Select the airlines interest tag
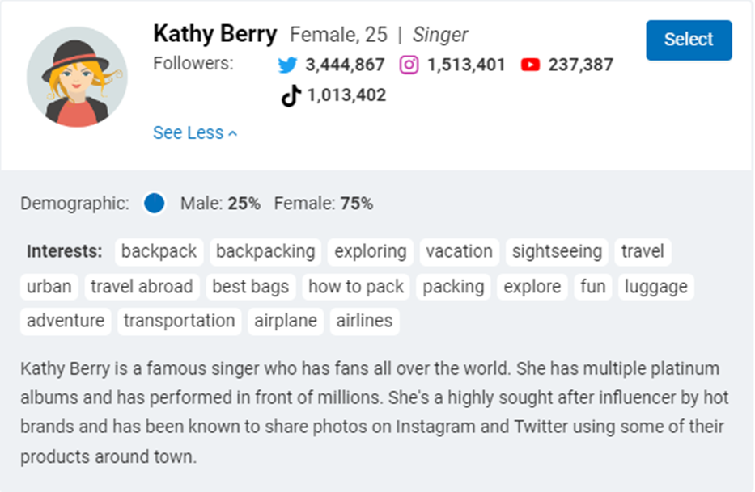The height and width of the screenshot is (492, 755). (x=364, y=321)
